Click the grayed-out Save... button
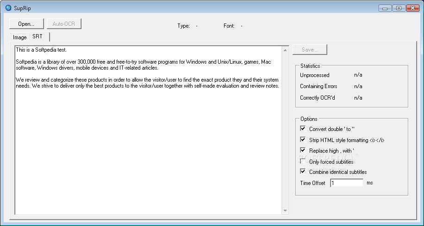 click(310, 49)
